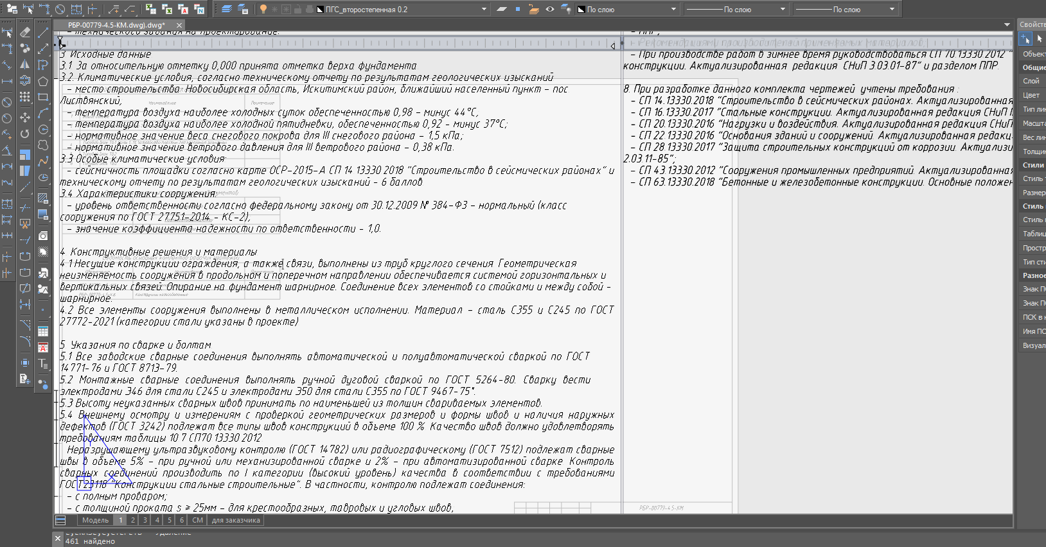
Task: Close the command line panel
Action: 57,538
